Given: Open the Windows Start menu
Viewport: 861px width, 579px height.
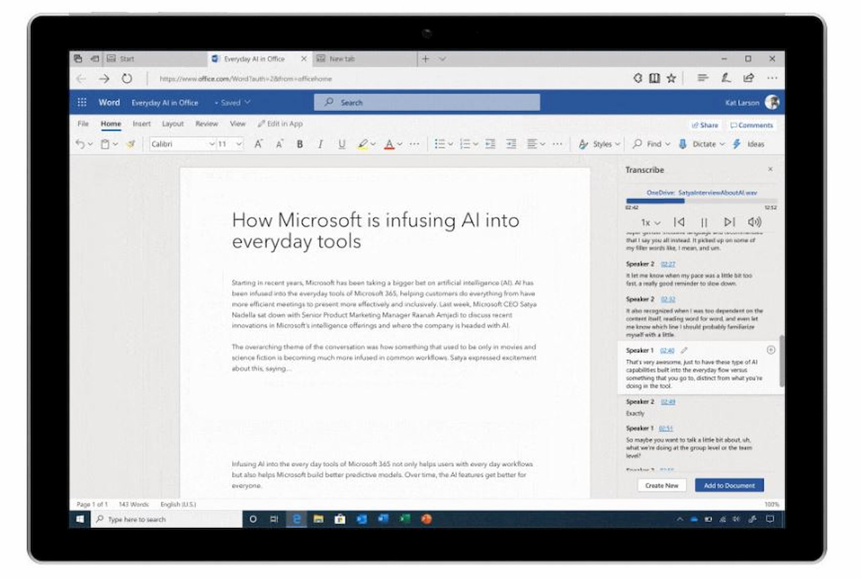Looking at the screenshot, I should point(80,519).
